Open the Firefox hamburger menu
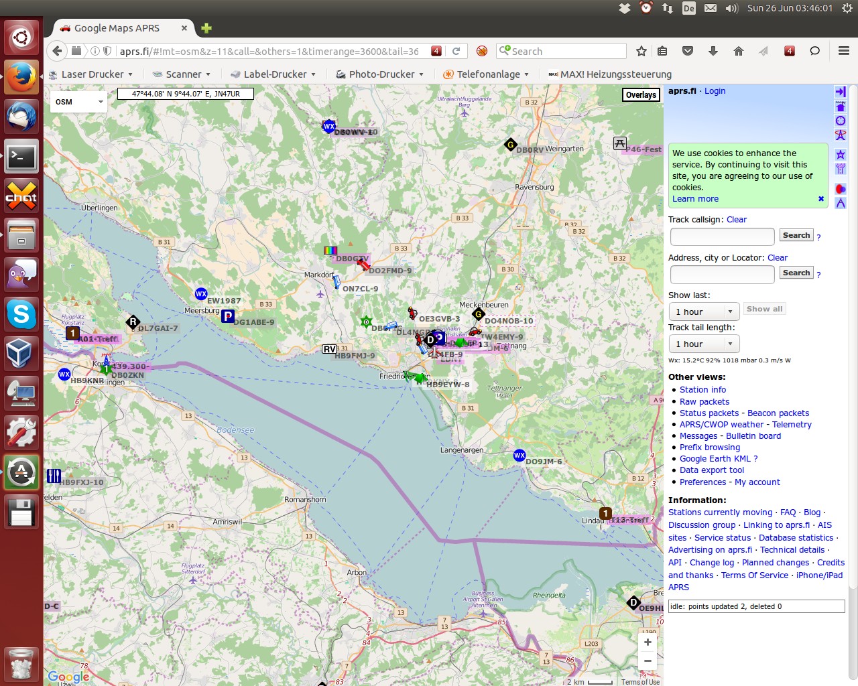The height and width of the screenshot is (686, 858). (844, 51)
